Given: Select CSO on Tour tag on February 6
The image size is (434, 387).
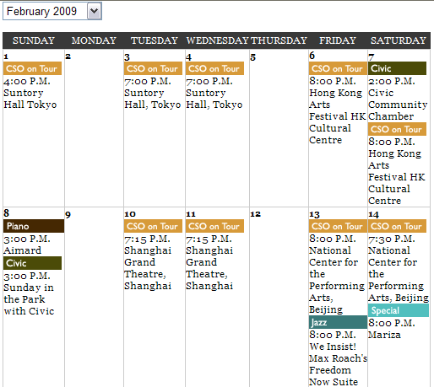Looking at the screenshot, I should pyautogui.click(x=338, y=68).
